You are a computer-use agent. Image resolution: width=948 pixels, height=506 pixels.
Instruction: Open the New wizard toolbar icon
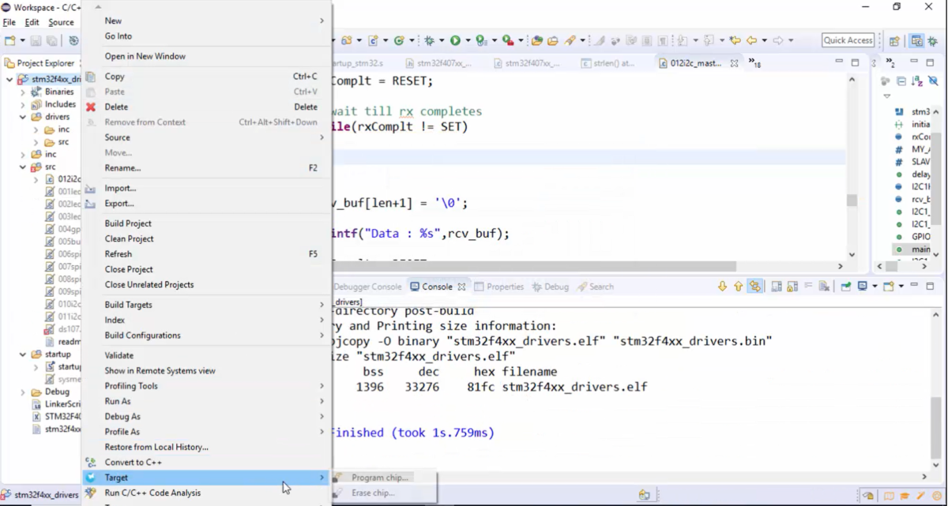[x=8, y=39]
